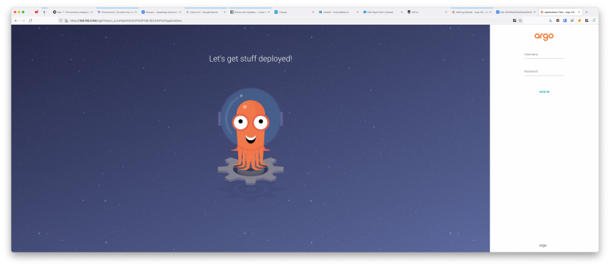Close the cloud init Google Search tab
610x267 pixels.
point(224,12)
